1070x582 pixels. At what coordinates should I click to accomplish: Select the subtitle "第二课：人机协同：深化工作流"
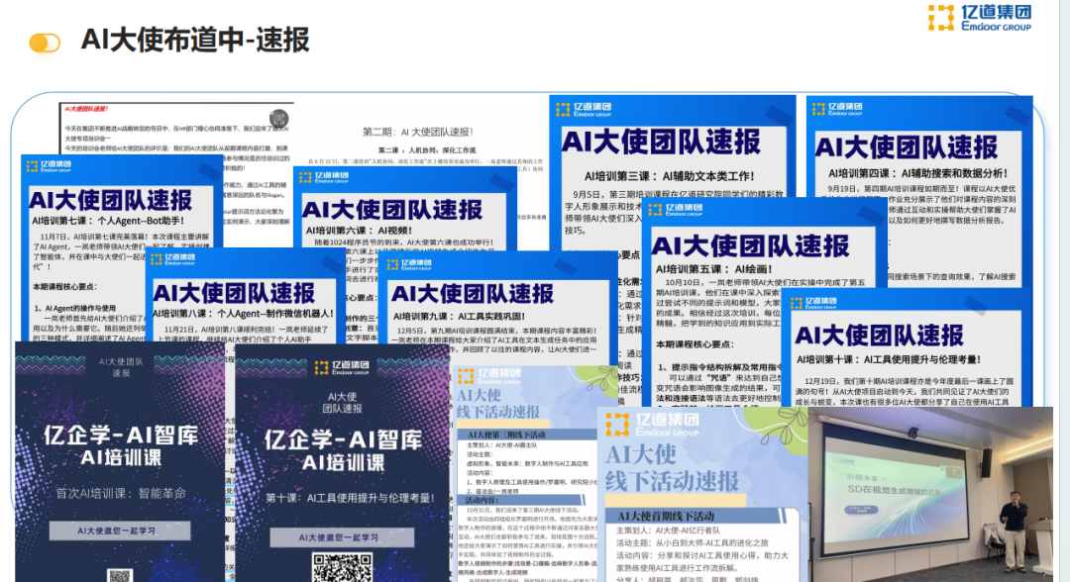[x=427, y=149]
